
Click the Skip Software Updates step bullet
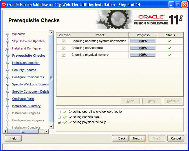[8, 41]
